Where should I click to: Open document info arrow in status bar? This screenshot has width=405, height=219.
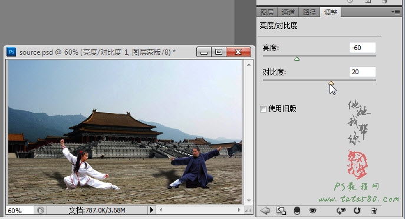pos(152,210)
